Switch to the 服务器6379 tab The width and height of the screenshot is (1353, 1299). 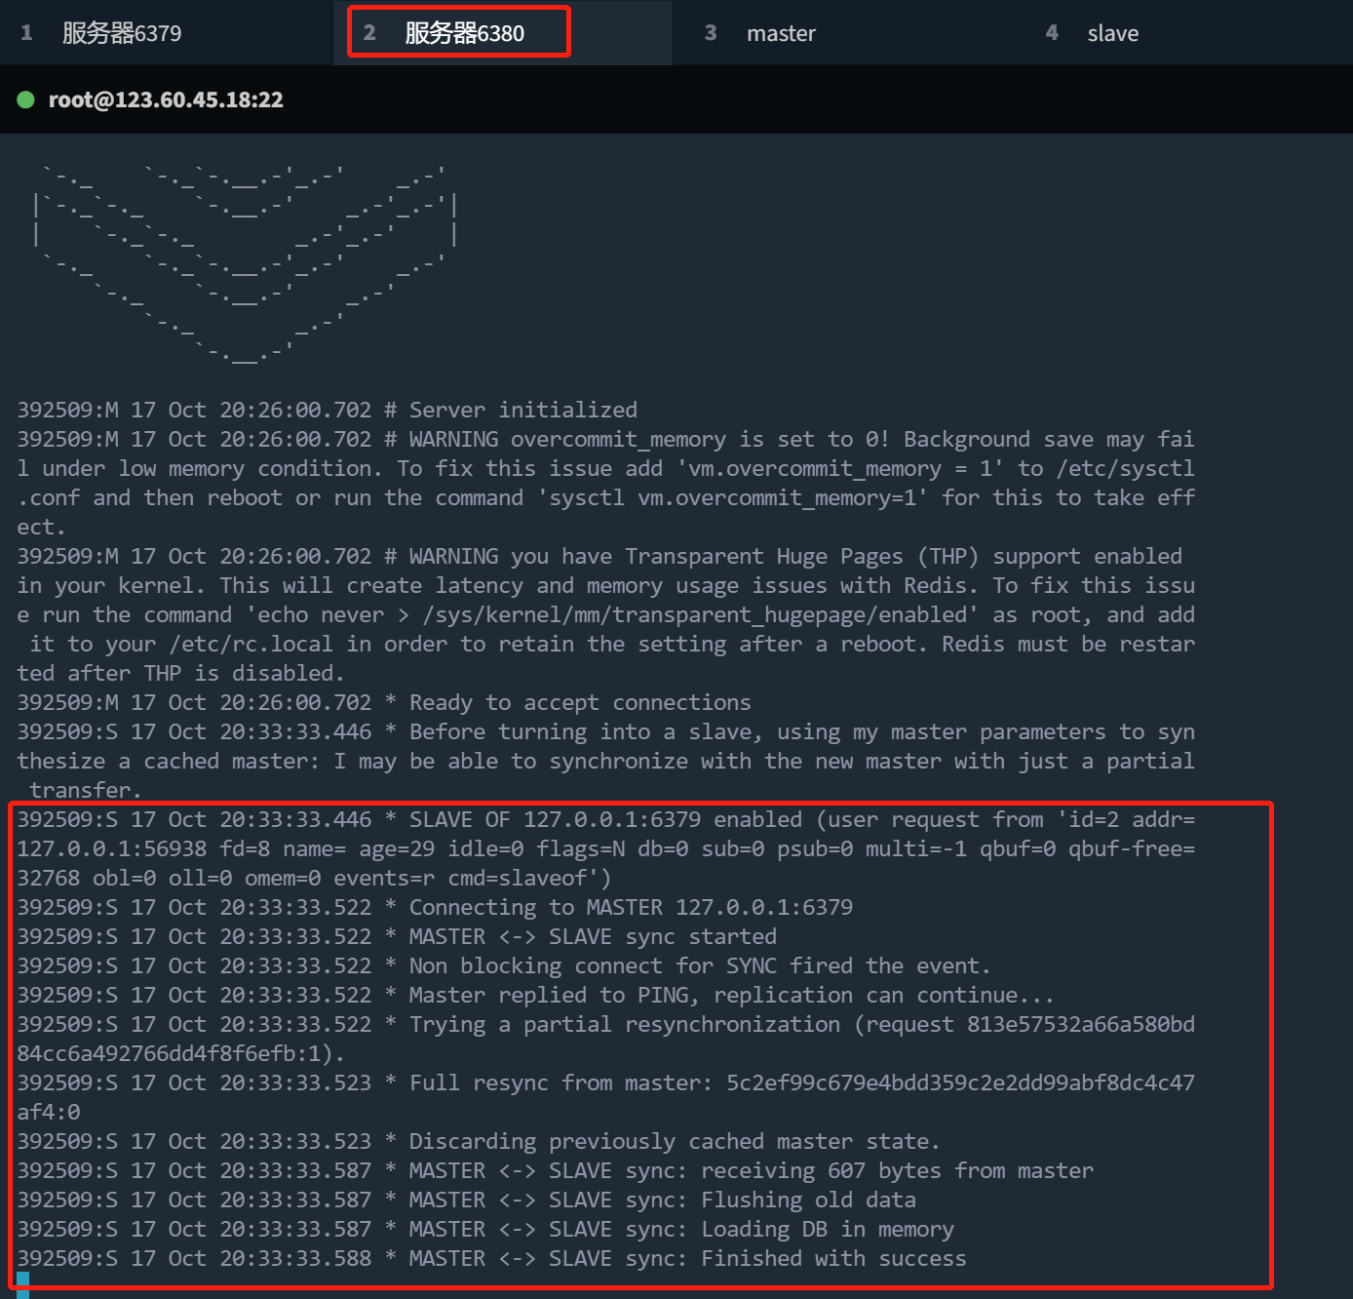tap(122, 33)
